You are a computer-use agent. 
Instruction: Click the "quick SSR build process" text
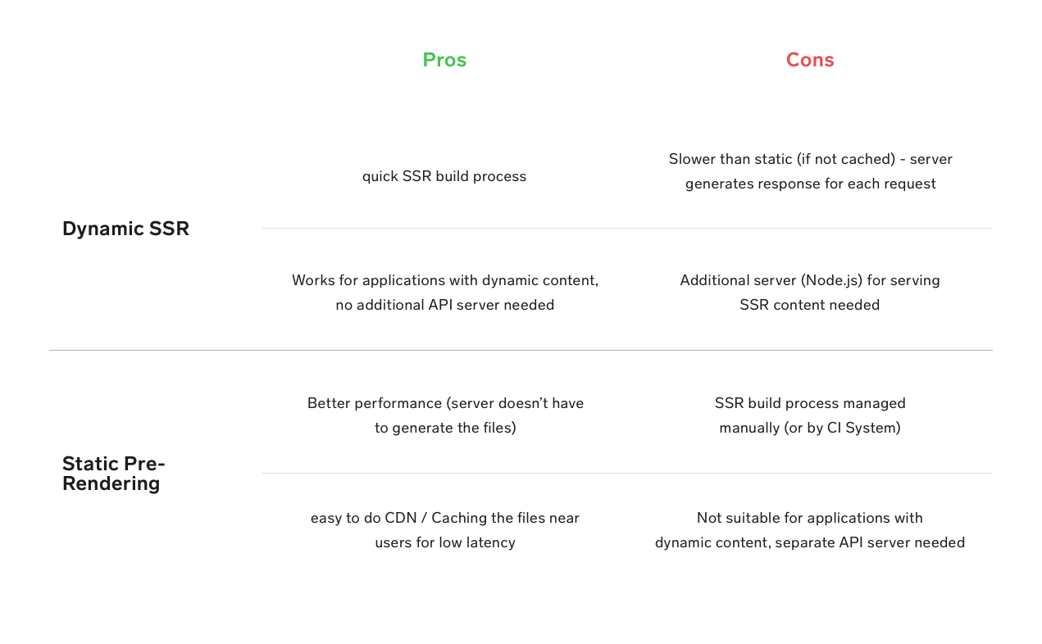[x=444, y=176]
